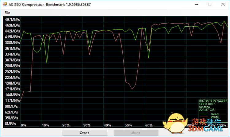The image size is (230, 137).
Task: Click the 0% compression axis label
Action: tap(24, 126)
